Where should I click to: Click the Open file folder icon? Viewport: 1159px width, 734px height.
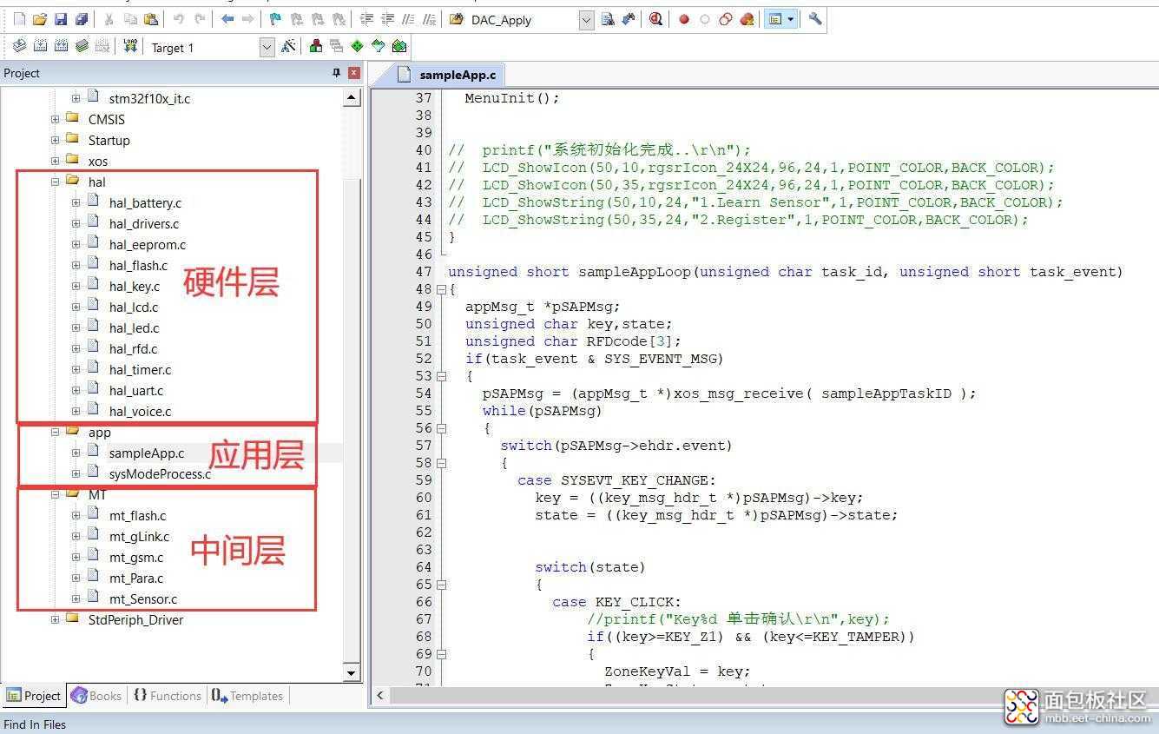pyautogui.click(x=40, y=19)
